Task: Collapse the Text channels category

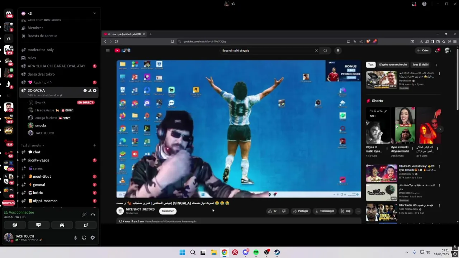Action: 32,145
